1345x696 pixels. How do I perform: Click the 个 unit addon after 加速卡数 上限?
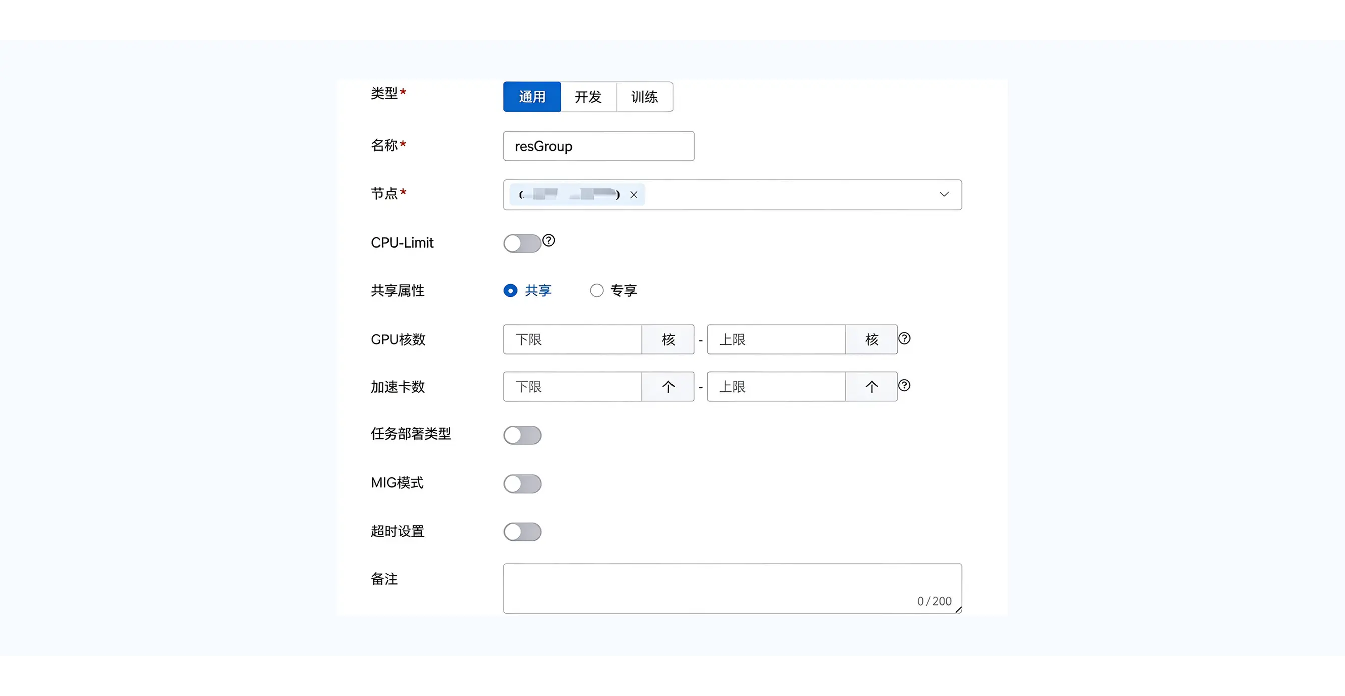pyautogui.click(x=872, y=387)
